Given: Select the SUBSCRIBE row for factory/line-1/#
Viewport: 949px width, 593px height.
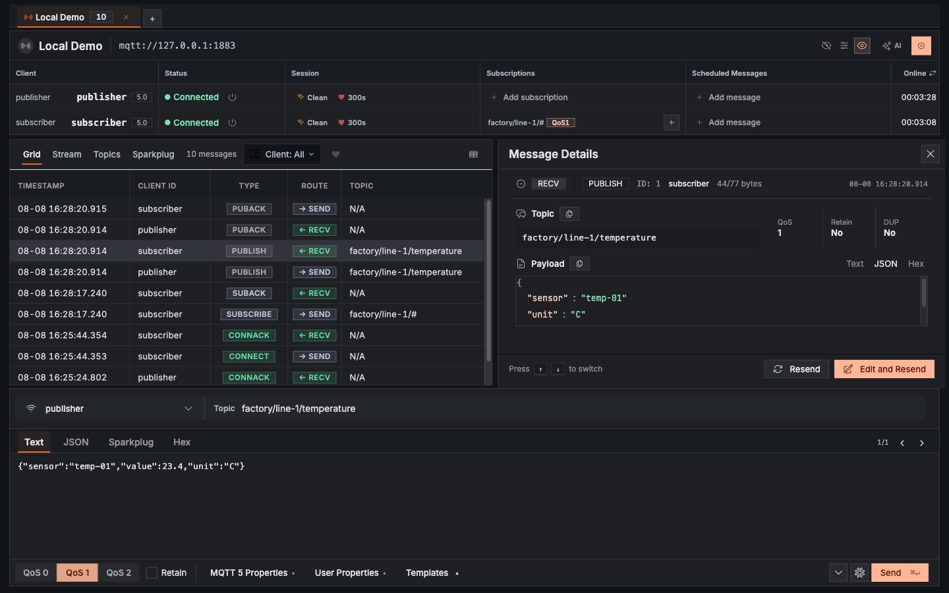Looking at the screenshot, I should (x=247, y=314).
